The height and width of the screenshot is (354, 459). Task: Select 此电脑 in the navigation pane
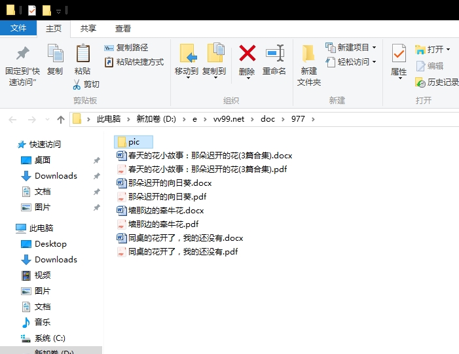tap(35, 228)
